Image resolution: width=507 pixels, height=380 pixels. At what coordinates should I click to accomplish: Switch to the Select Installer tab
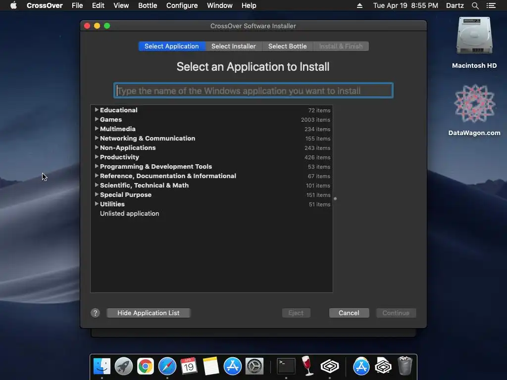tap(234, 46)
